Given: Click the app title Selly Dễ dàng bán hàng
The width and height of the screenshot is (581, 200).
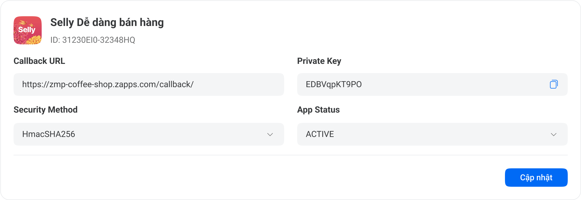Looking at the screenshot, I should pyautogui.click(x=107, y=22).
